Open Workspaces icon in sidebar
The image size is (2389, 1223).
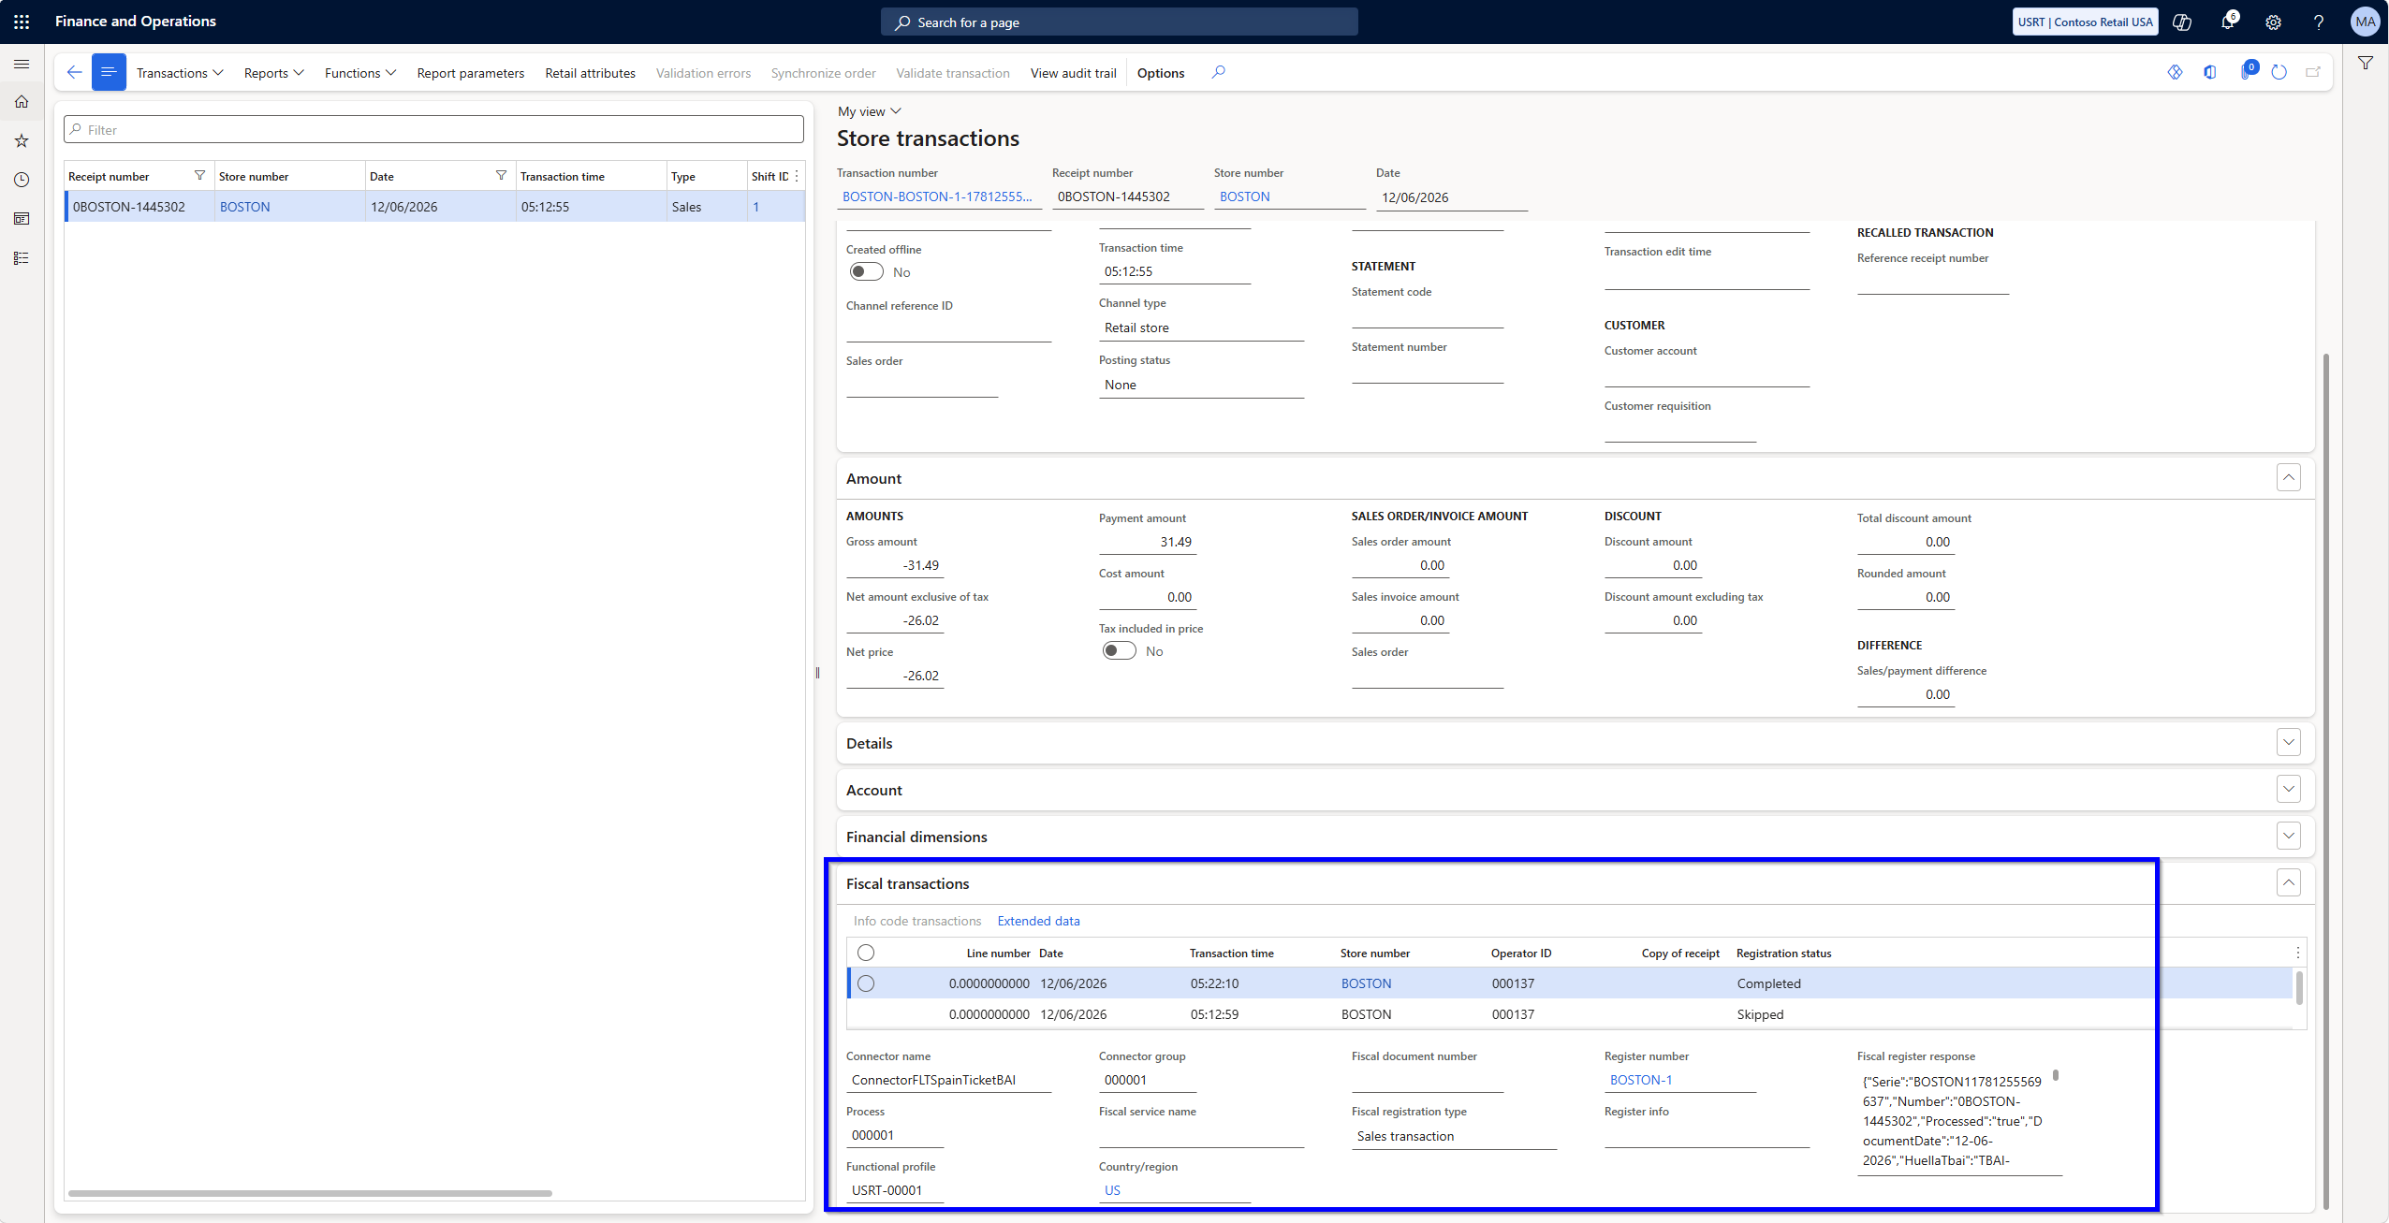tap(22, 219)
